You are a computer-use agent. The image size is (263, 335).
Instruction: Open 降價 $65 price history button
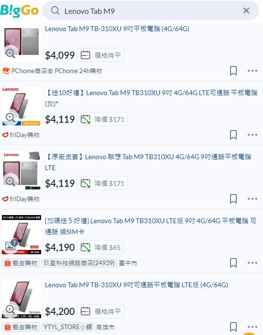(100, 247)
